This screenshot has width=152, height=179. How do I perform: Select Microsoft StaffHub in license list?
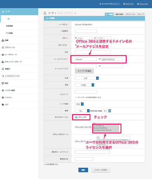click(x=100, y=128)
